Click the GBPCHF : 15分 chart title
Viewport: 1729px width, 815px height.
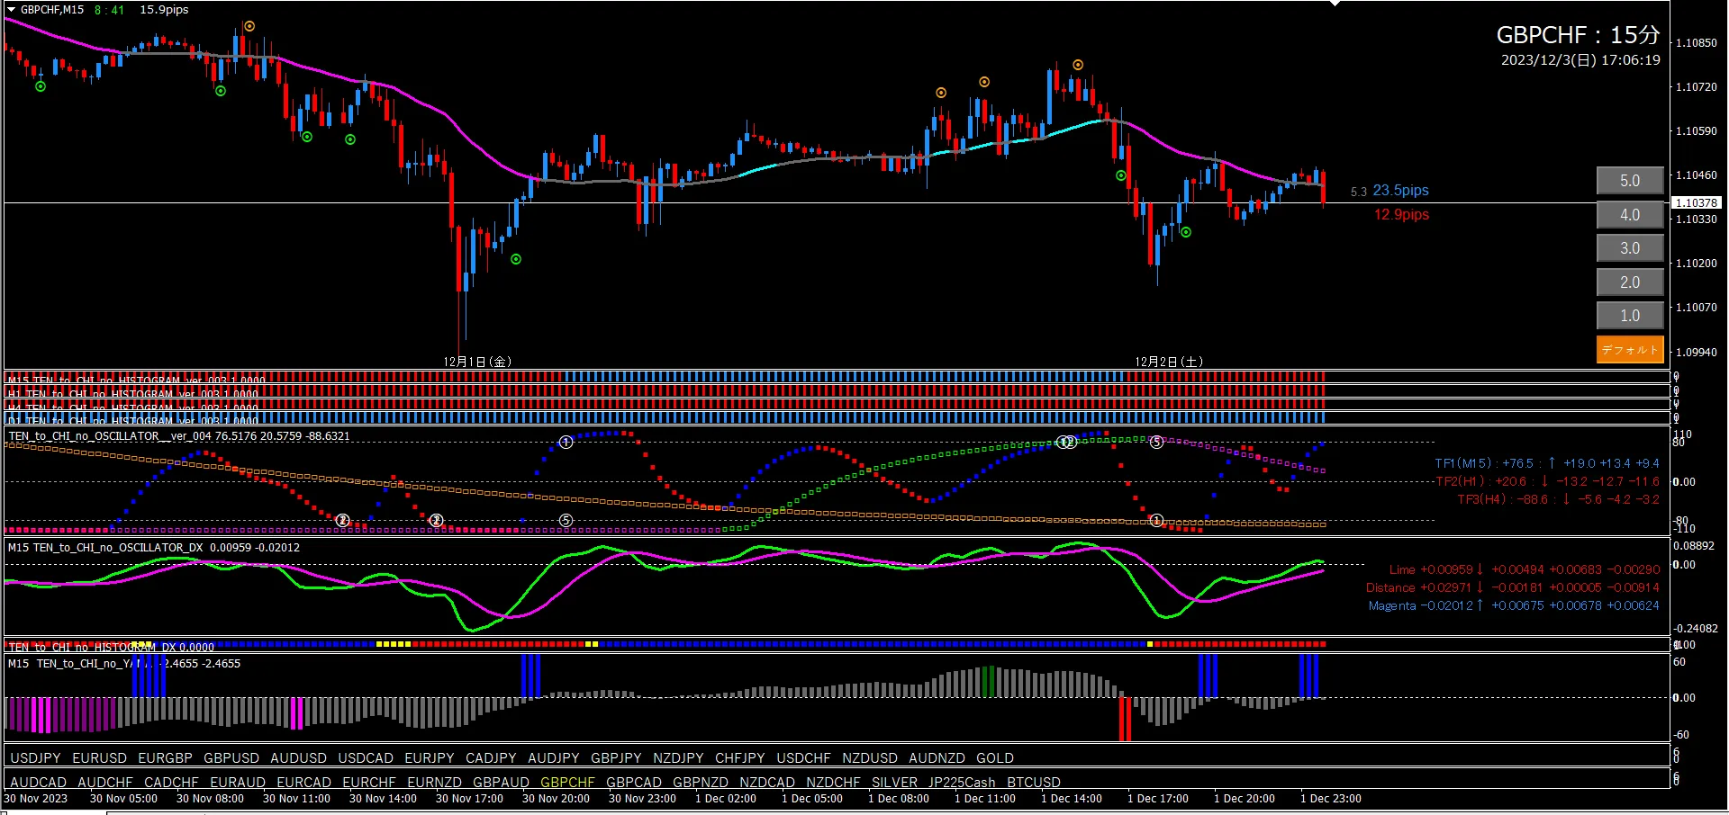coord(1578,35)
